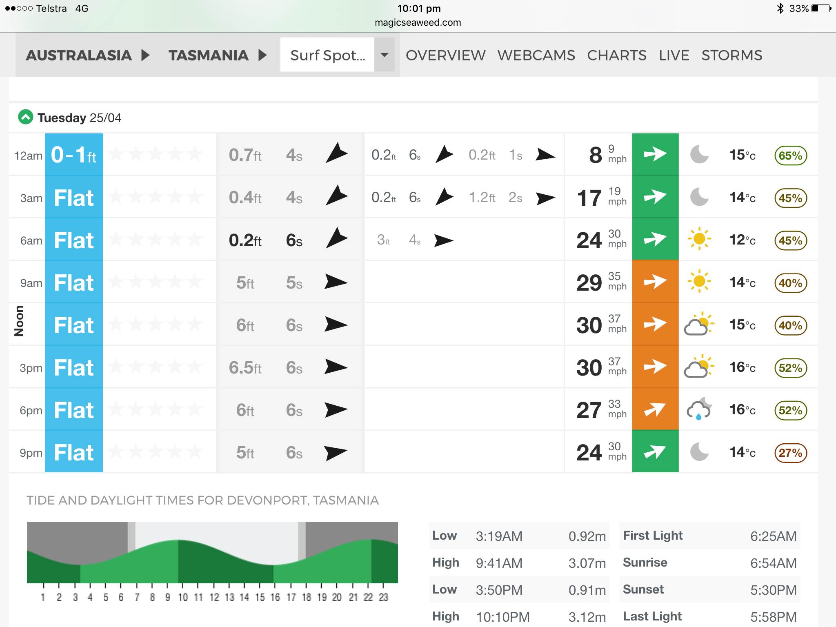Click the Noon partly cloudy weather icon
Screen dimensions: 836x627
699,325
